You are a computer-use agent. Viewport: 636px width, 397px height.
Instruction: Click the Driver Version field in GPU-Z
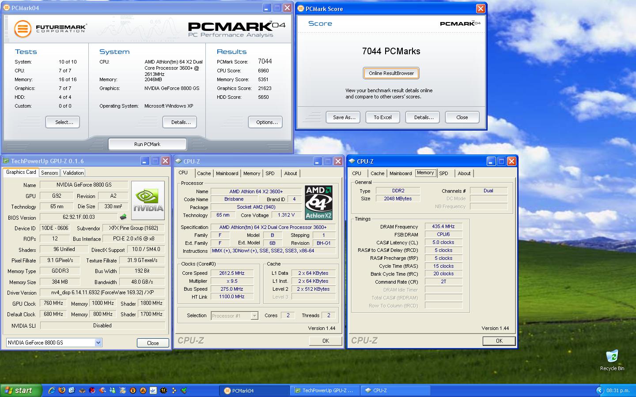(102, 292)
